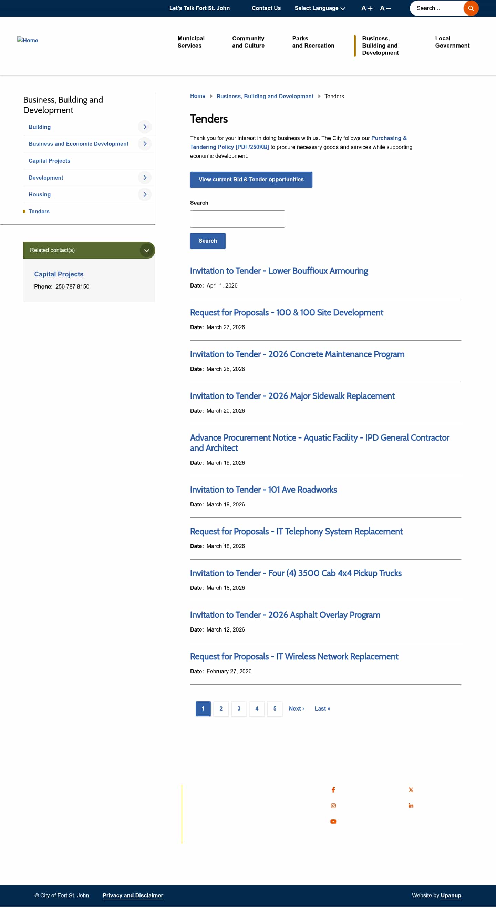This screenshot has height=907, width=496.
Task: Open the YouTube icon
Action: pos(333,821)
